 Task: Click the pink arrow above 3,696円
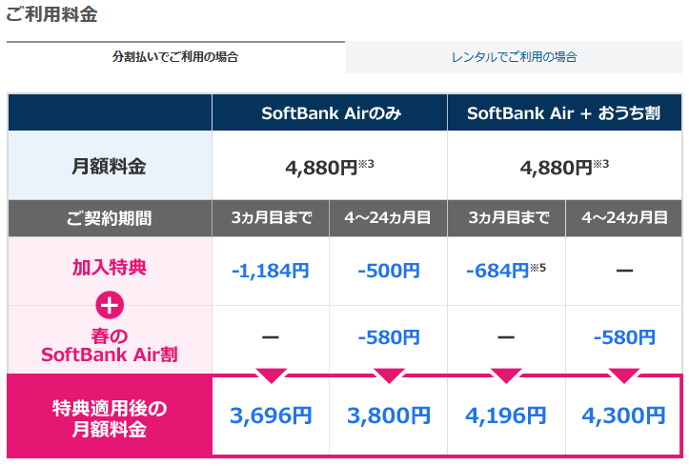point(271,376)
